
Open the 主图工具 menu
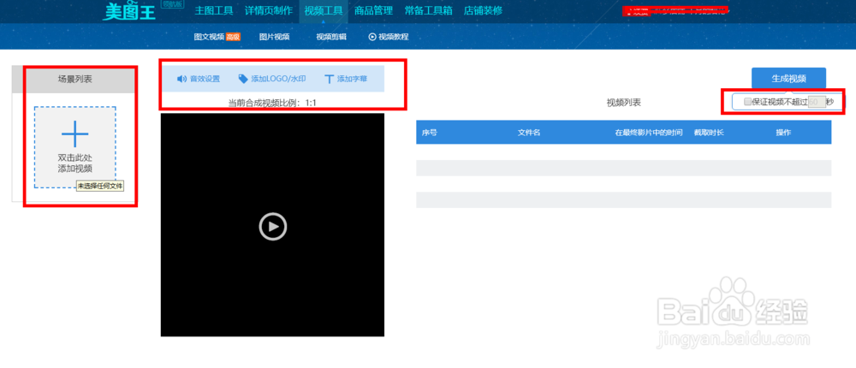pyautogui.click(x=214, y=10)
